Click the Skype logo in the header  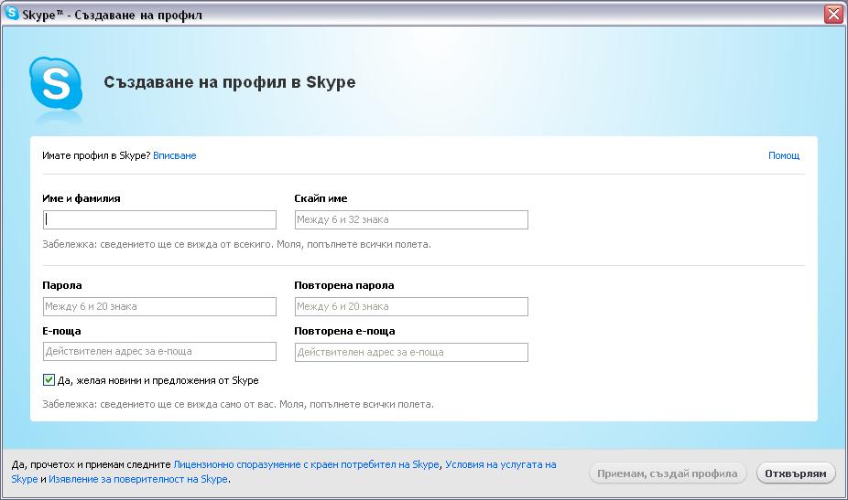(56, 83)
